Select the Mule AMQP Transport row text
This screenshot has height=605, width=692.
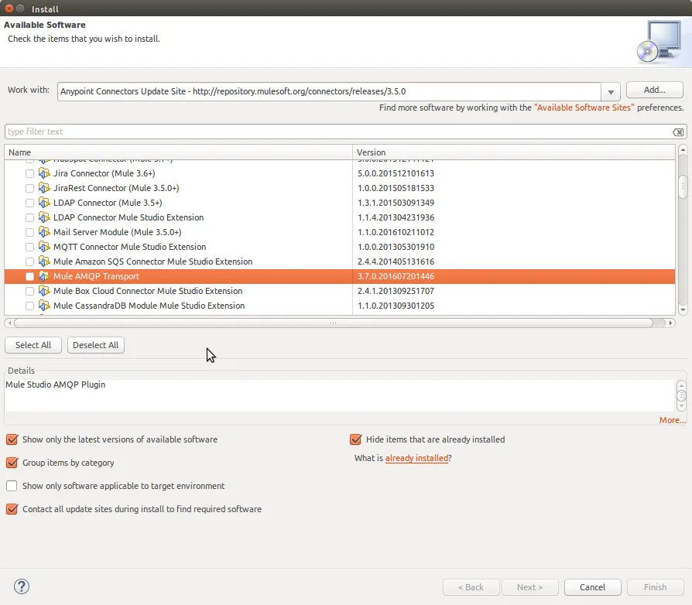click(96, 276)
